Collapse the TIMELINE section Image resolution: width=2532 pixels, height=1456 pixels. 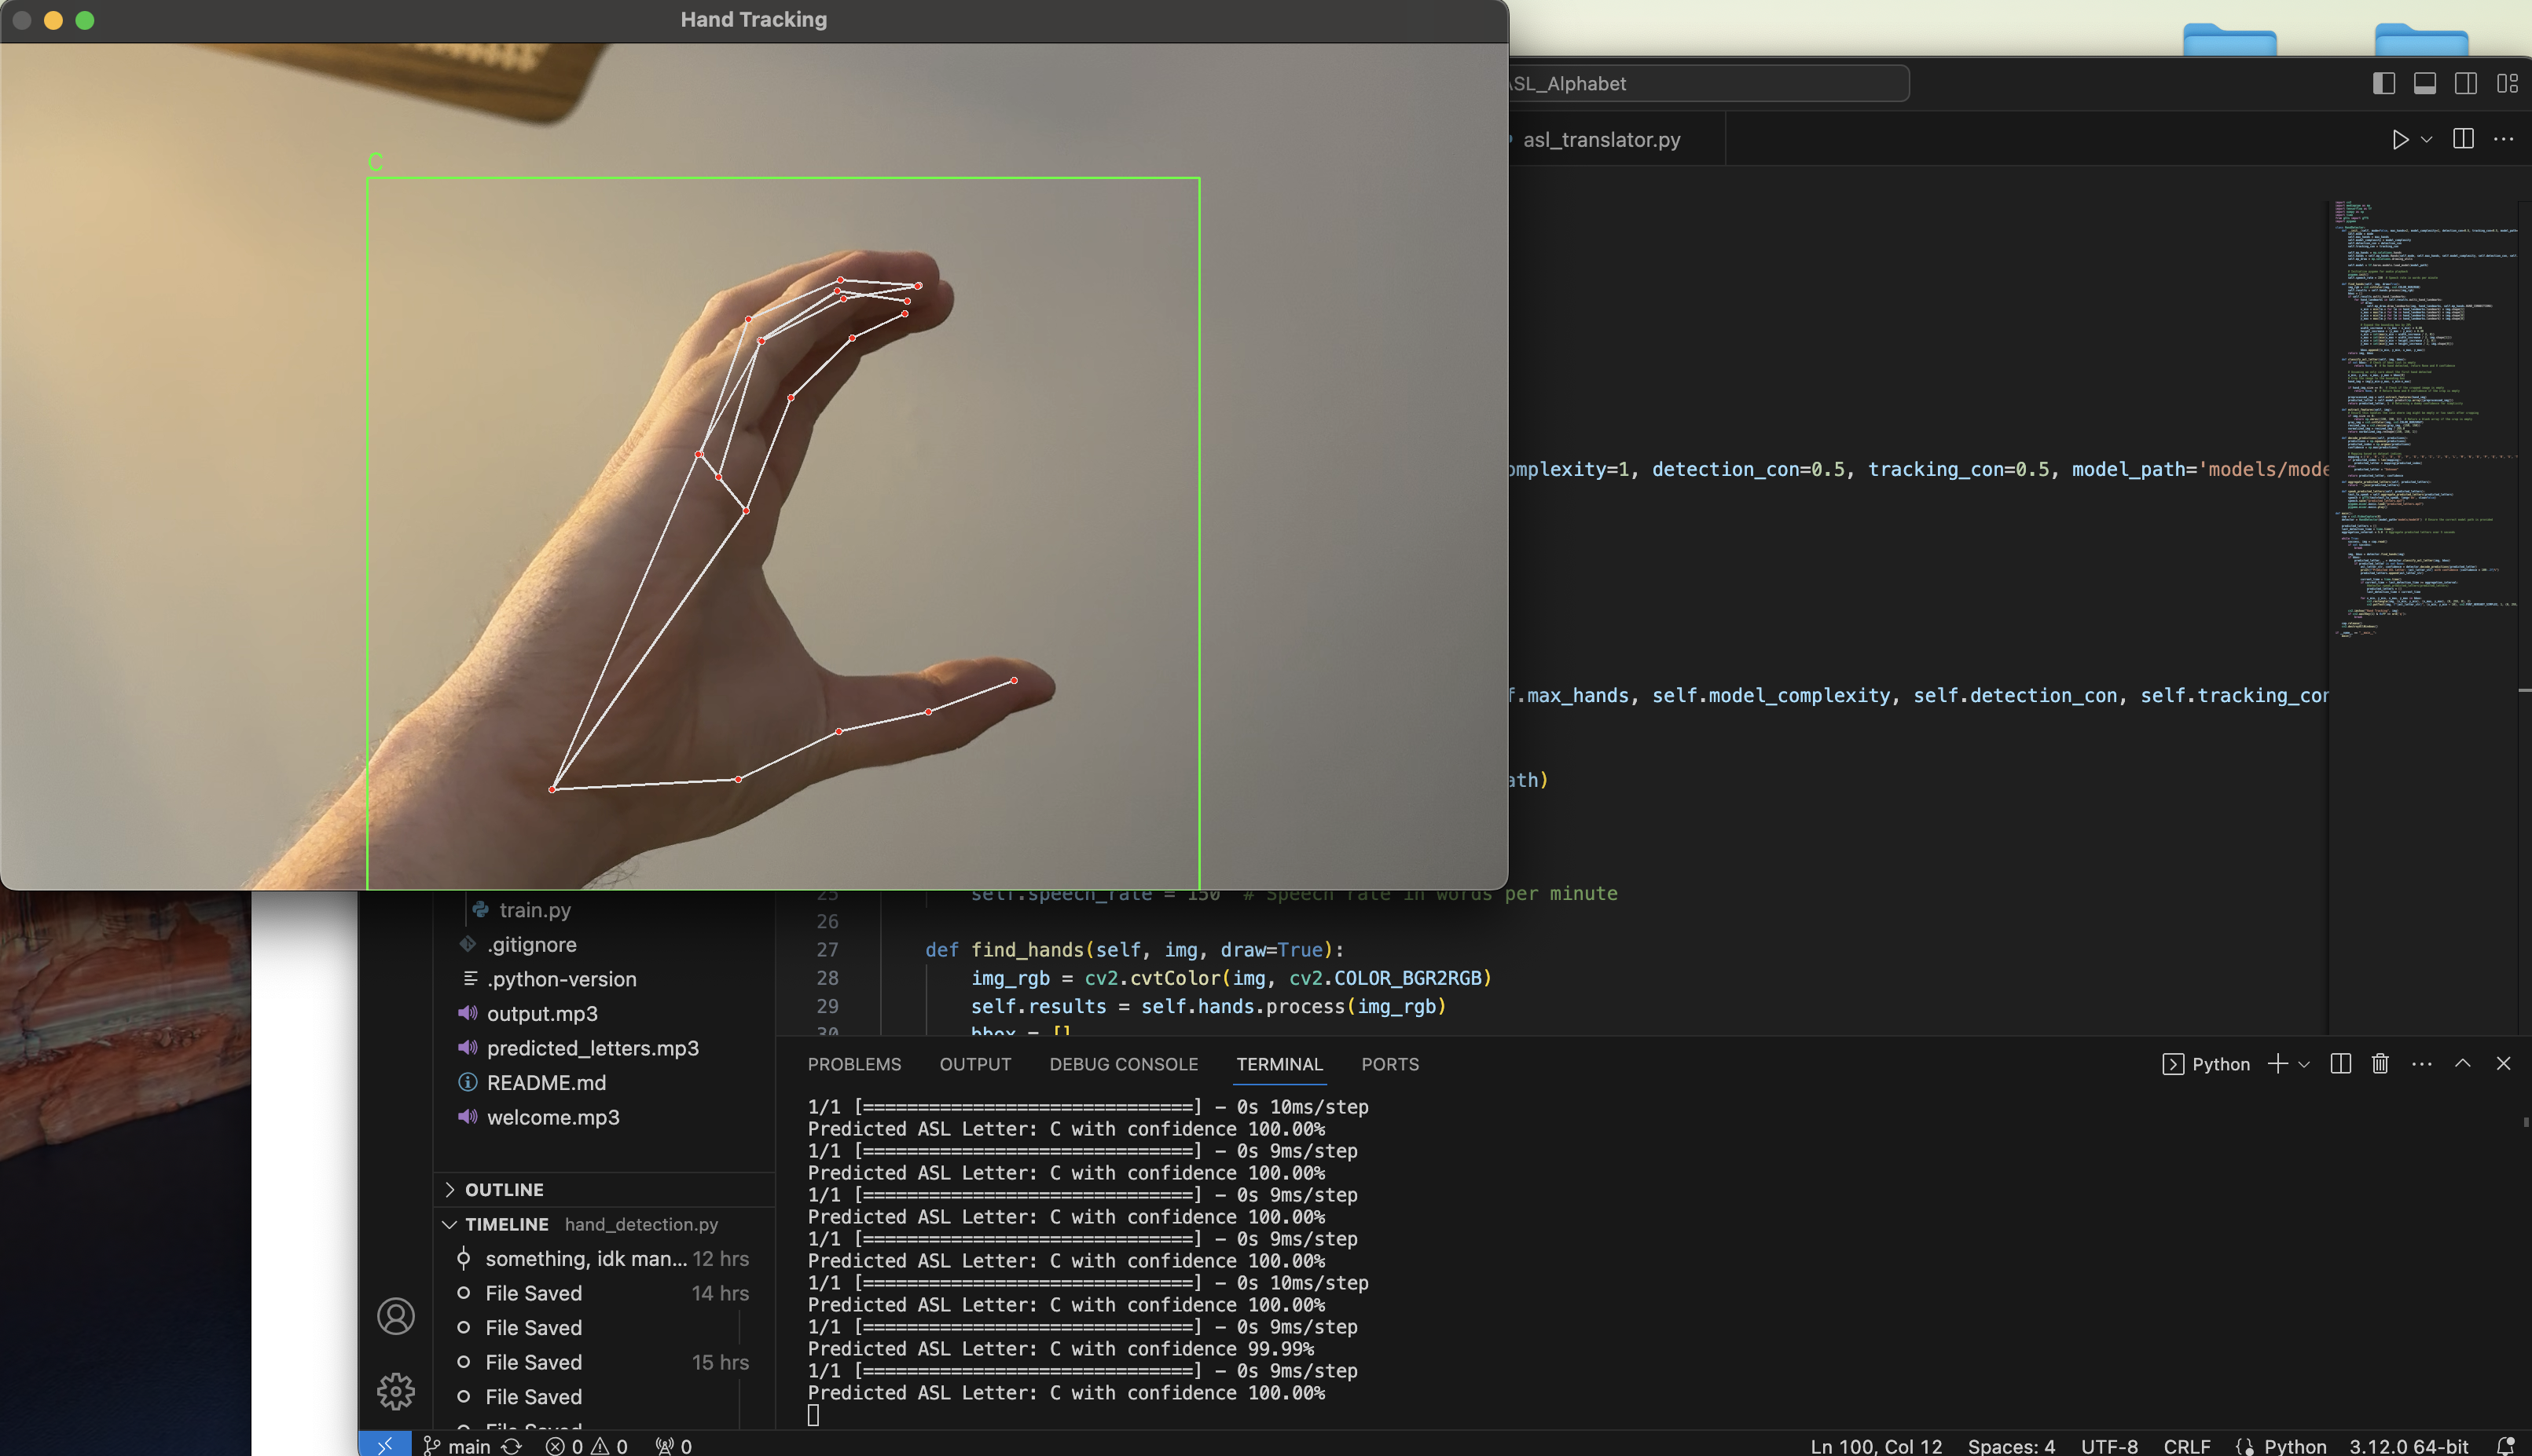(450, 1224)
